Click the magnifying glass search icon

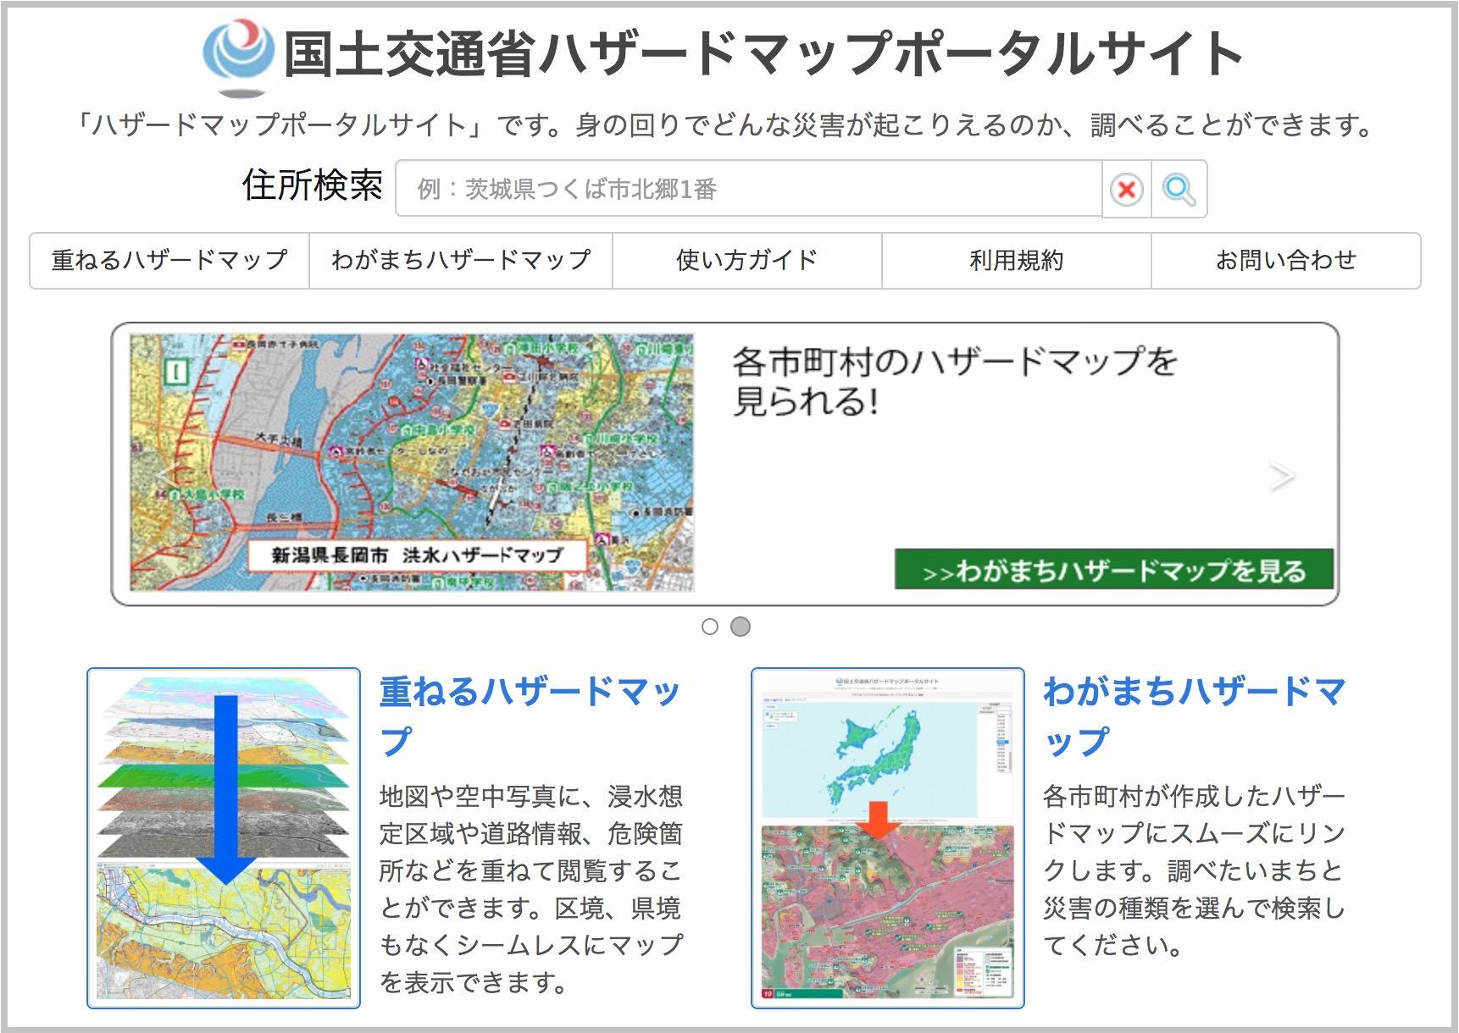(x=1179, y=189)
